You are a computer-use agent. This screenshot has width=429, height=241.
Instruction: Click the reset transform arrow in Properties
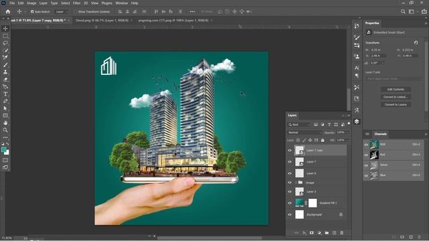[x=416, y=43]
